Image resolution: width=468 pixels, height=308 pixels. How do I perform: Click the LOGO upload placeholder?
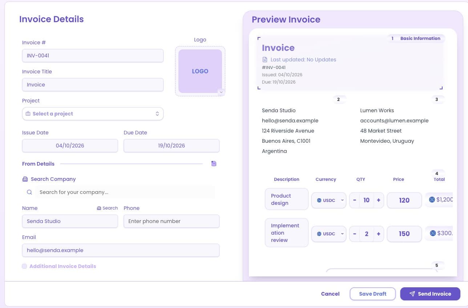tap(200, 71)
